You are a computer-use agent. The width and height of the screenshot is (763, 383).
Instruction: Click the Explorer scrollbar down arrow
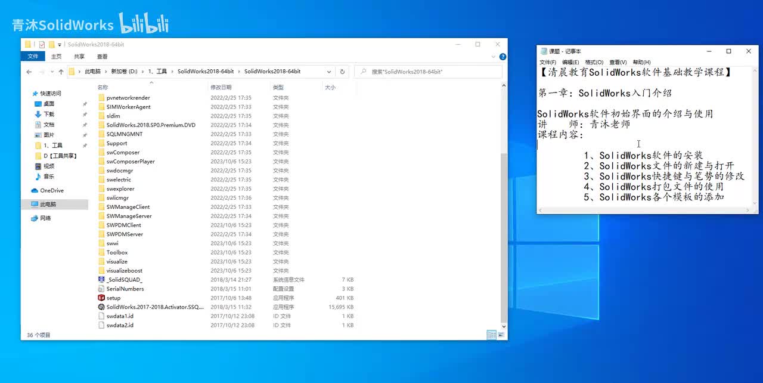tap(504, 327)
